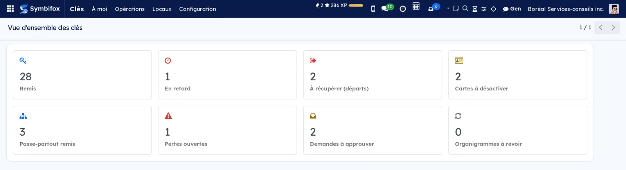Open the Cartes à désactiver label
This screenshot has width=626, height=170.
pyautogui.click(x=482, y=89)
